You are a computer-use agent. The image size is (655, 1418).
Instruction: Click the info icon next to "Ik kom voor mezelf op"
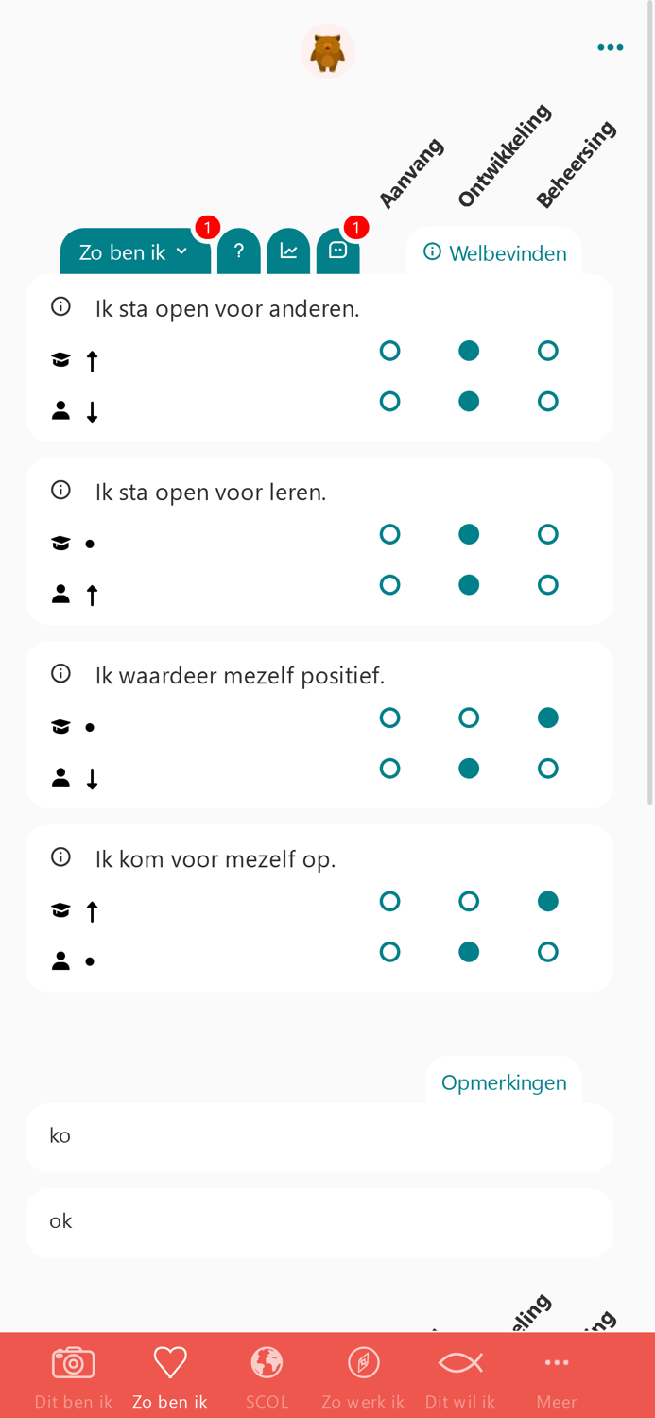[x=60, y=856]
